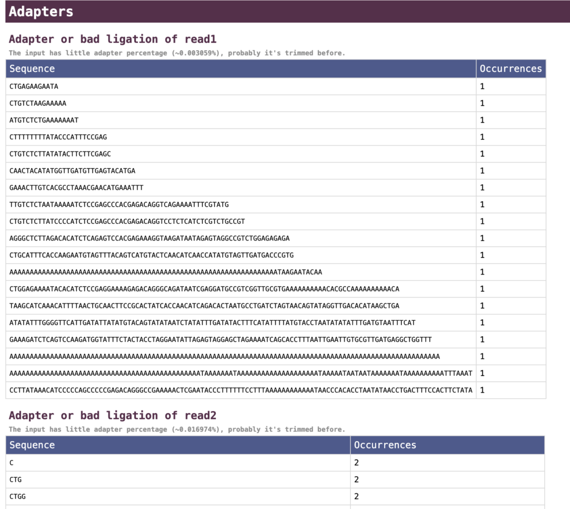This screenshot has width=570, height=509.
Task: Click the ATGTCTCTGAAAAAAAT sequence entry
Action: click(44, 120)
